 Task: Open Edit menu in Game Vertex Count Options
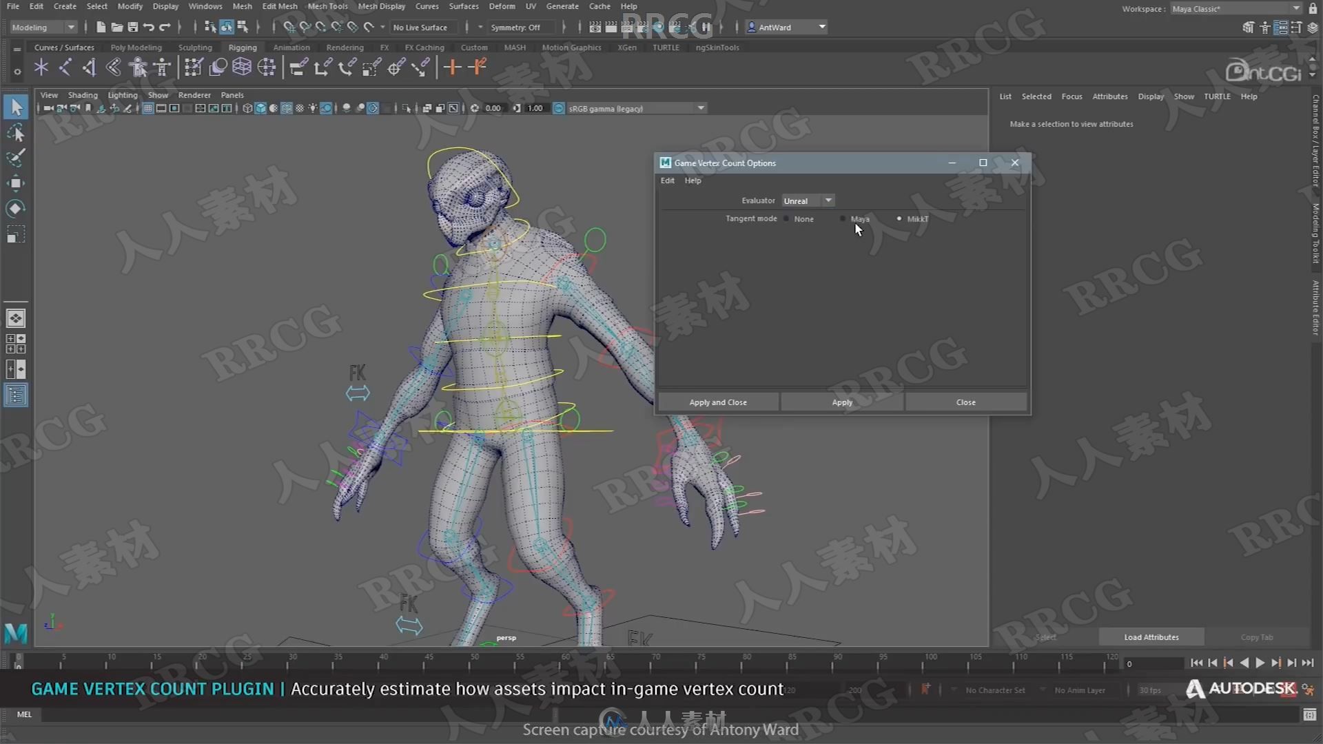(x=667, y=180)
